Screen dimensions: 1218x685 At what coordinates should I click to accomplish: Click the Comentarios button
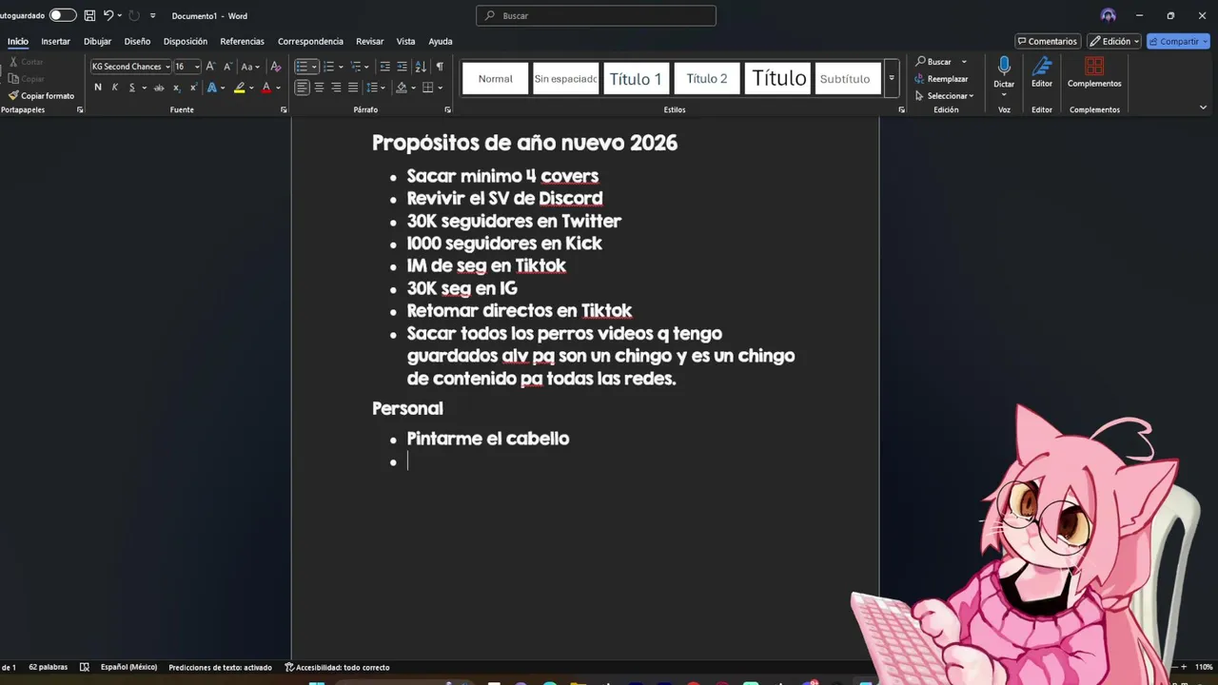1047,41
